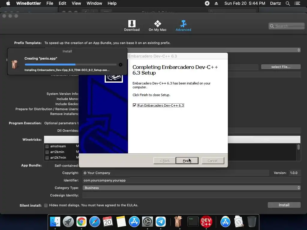The width and height of the screenshot is (307, 230).
Task: Click the eject icon in the menu bar
Action: [x=216, y=3]
